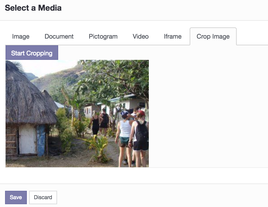Open the Iframe tab

(x=173, y=36)
